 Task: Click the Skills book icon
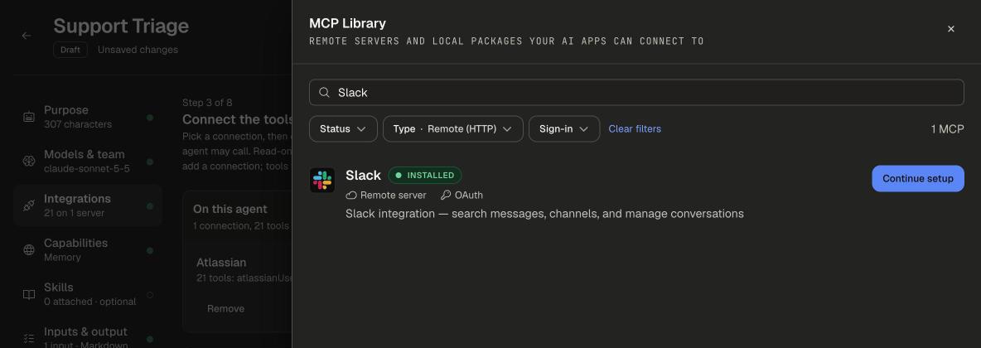click(x=29, y=295)
